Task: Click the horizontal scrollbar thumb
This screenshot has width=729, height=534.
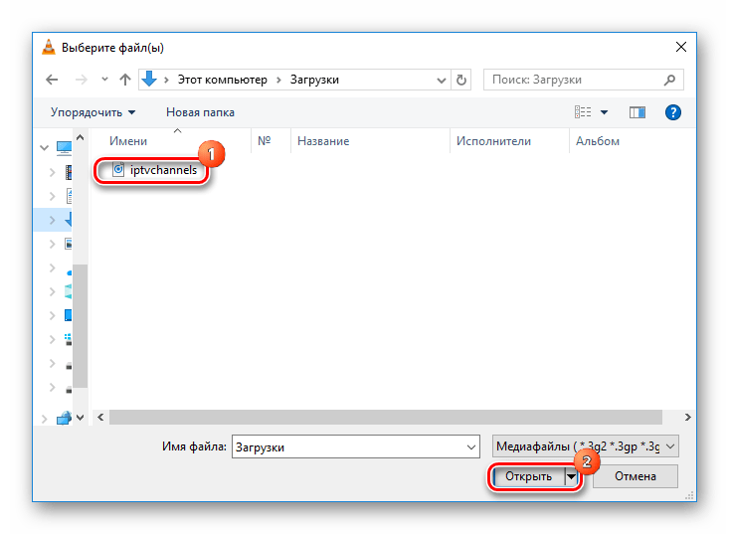Action: pos(386,417)
